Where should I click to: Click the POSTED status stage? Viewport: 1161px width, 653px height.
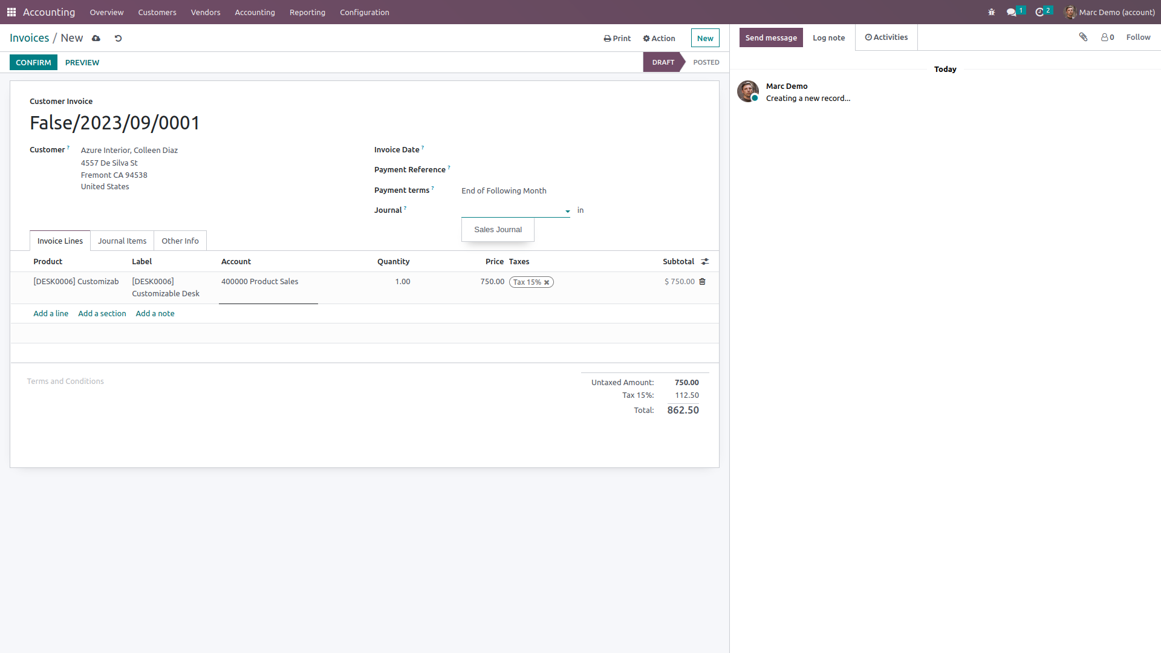point(706,62)
